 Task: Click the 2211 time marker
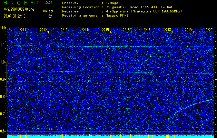(22, 30)
